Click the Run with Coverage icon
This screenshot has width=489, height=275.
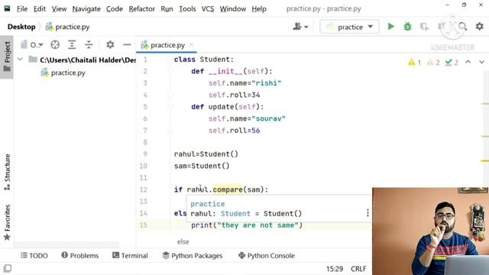pos(424,27)
